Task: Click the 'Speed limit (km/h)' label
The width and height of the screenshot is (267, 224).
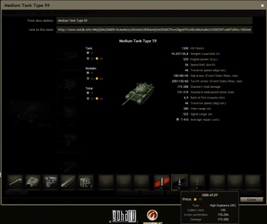Action: [x=203, y=65]
